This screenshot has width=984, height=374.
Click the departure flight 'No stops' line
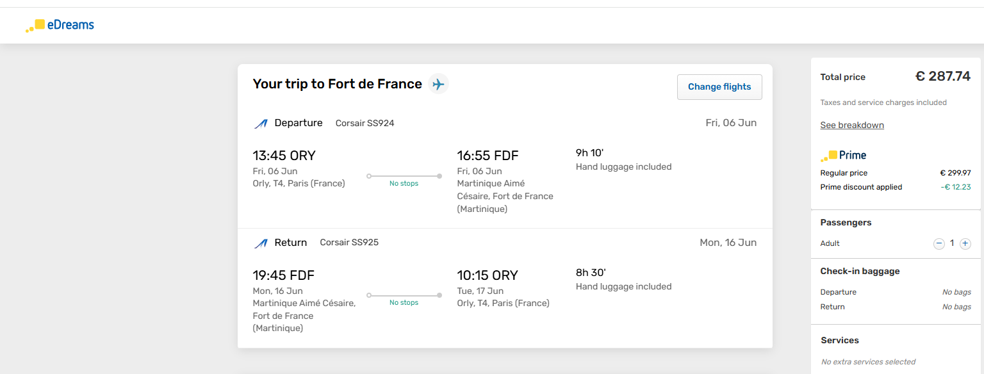click(x=404, y=176)
